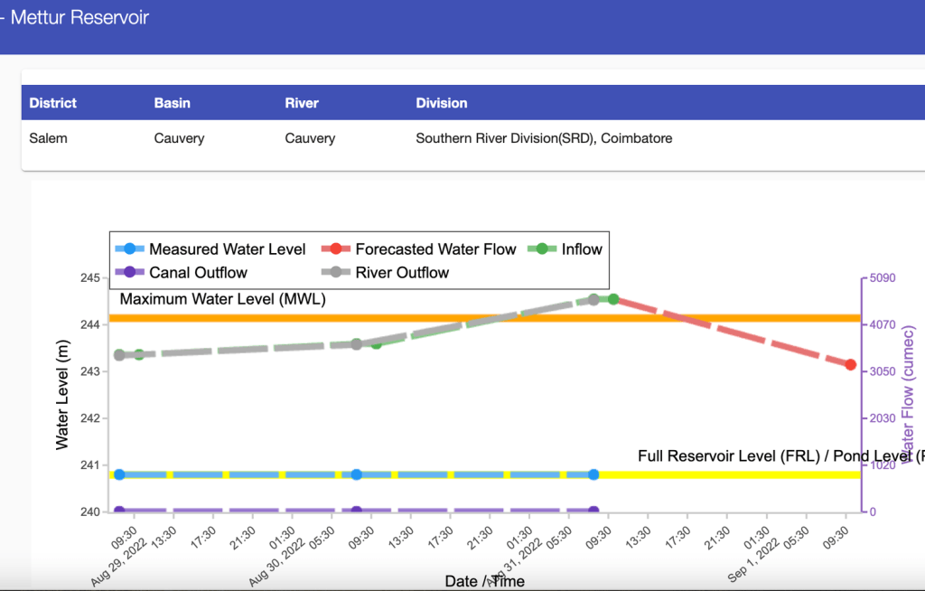Select the blue water level point on Aug 31

593,474
